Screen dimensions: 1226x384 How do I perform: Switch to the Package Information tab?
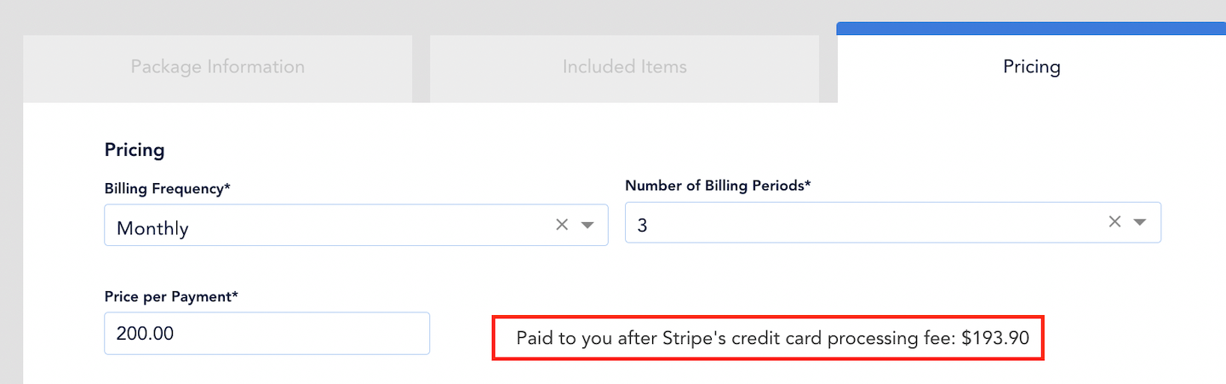217,67
